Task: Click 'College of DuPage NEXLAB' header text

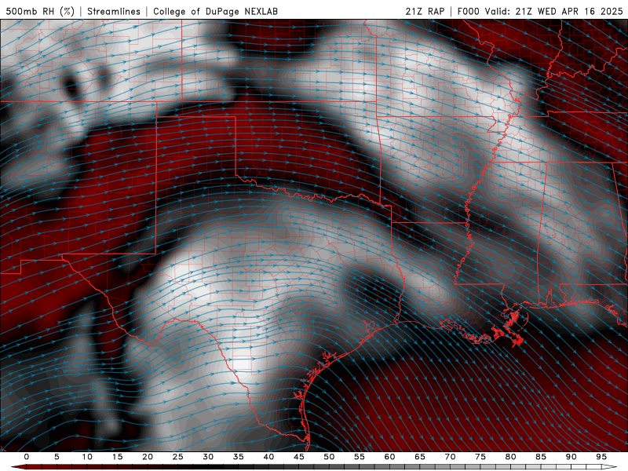Action: [215, 11]
